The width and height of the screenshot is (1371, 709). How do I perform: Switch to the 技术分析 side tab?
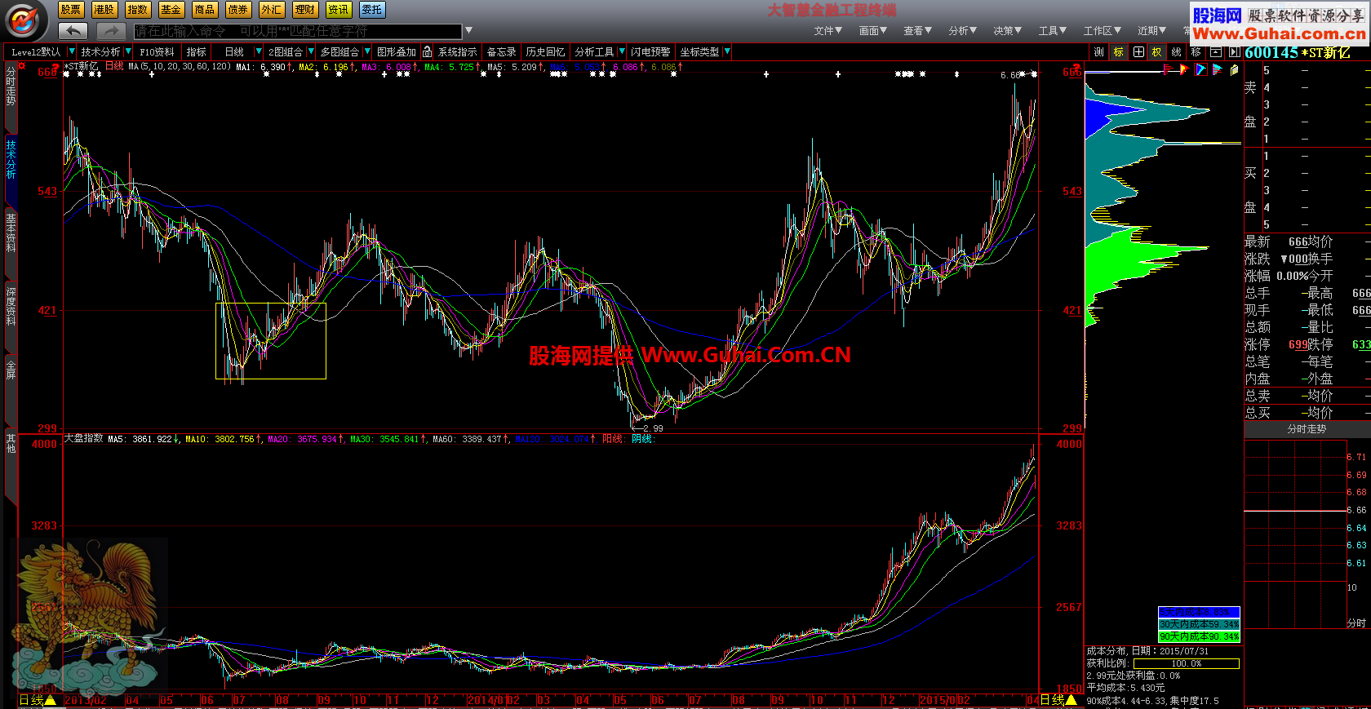click(11, 159)
